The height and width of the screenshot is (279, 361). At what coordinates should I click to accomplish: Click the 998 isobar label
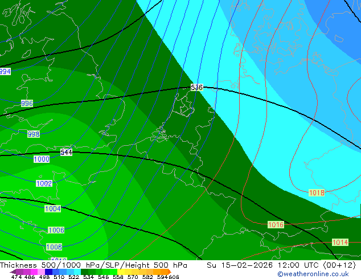34,134
